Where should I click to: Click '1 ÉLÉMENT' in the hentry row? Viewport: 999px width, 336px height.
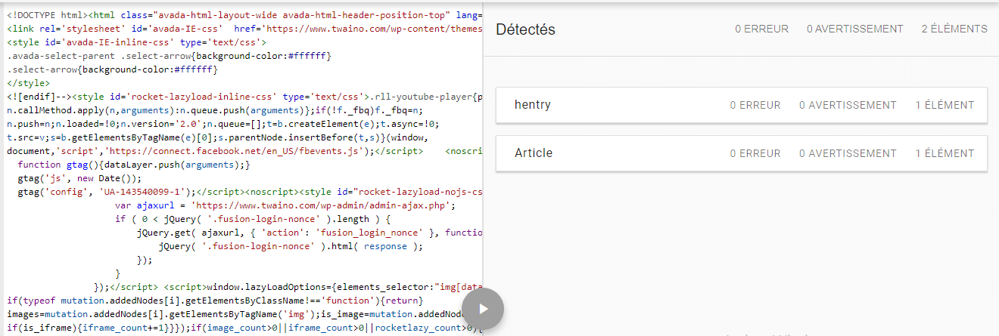tap(945, 105)
